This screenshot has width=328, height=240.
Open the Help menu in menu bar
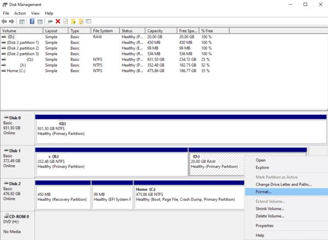pyautogui.click(x=49, y=13)
